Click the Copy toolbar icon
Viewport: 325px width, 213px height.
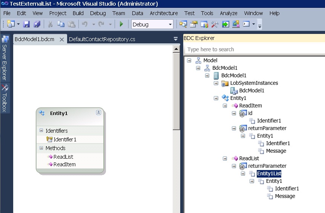(x=61, y=24)
